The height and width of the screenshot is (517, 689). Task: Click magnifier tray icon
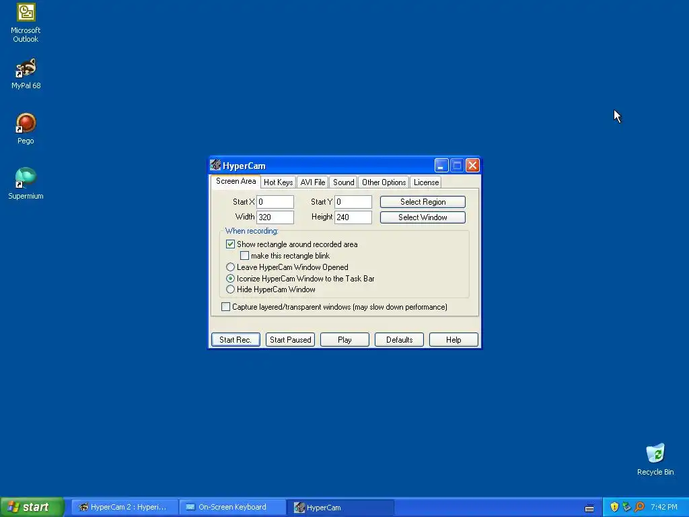click(639, 507)
